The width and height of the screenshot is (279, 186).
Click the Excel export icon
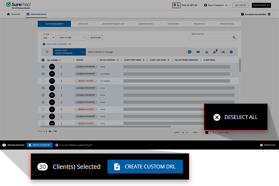coord(190,52)
